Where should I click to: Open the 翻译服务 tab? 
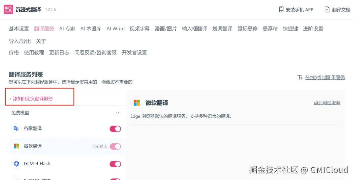[x=44, y=28]
